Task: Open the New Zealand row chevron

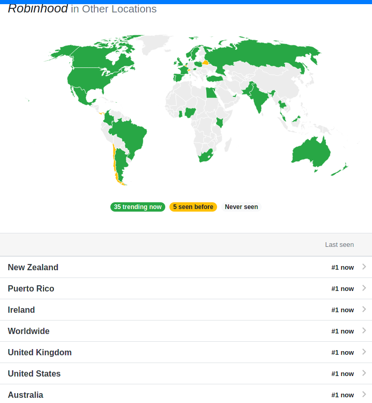Action: click(x=364, y=267)
